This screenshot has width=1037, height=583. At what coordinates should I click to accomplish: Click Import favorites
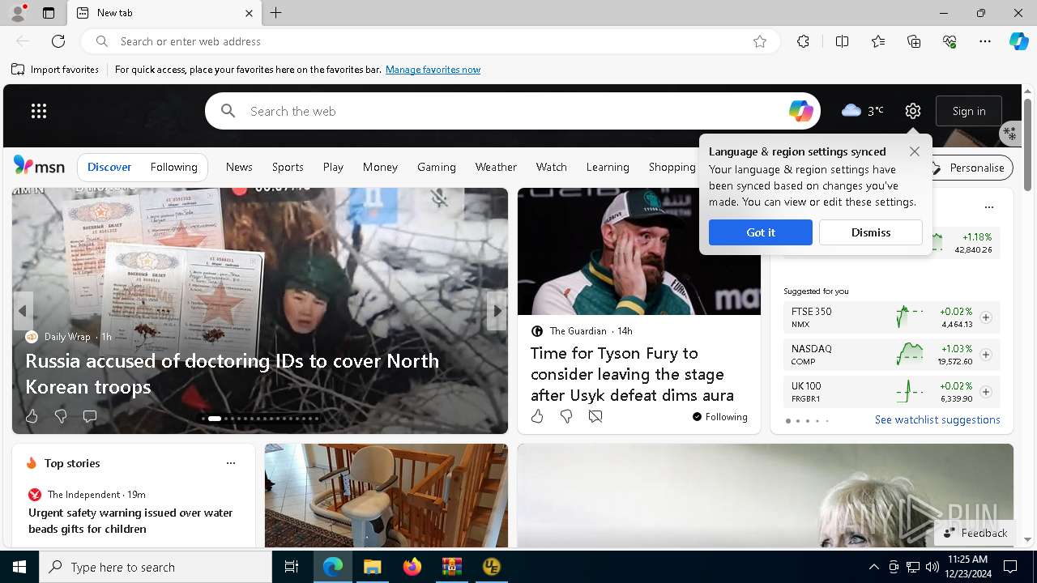click(x=55, y=70)
